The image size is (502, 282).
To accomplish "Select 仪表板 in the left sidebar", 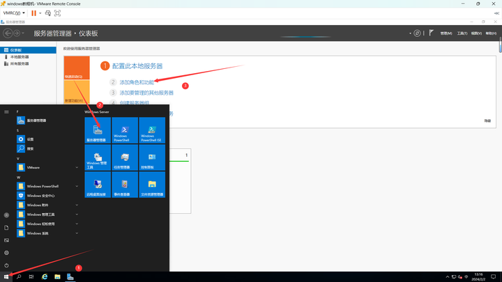I will point(28,50).
